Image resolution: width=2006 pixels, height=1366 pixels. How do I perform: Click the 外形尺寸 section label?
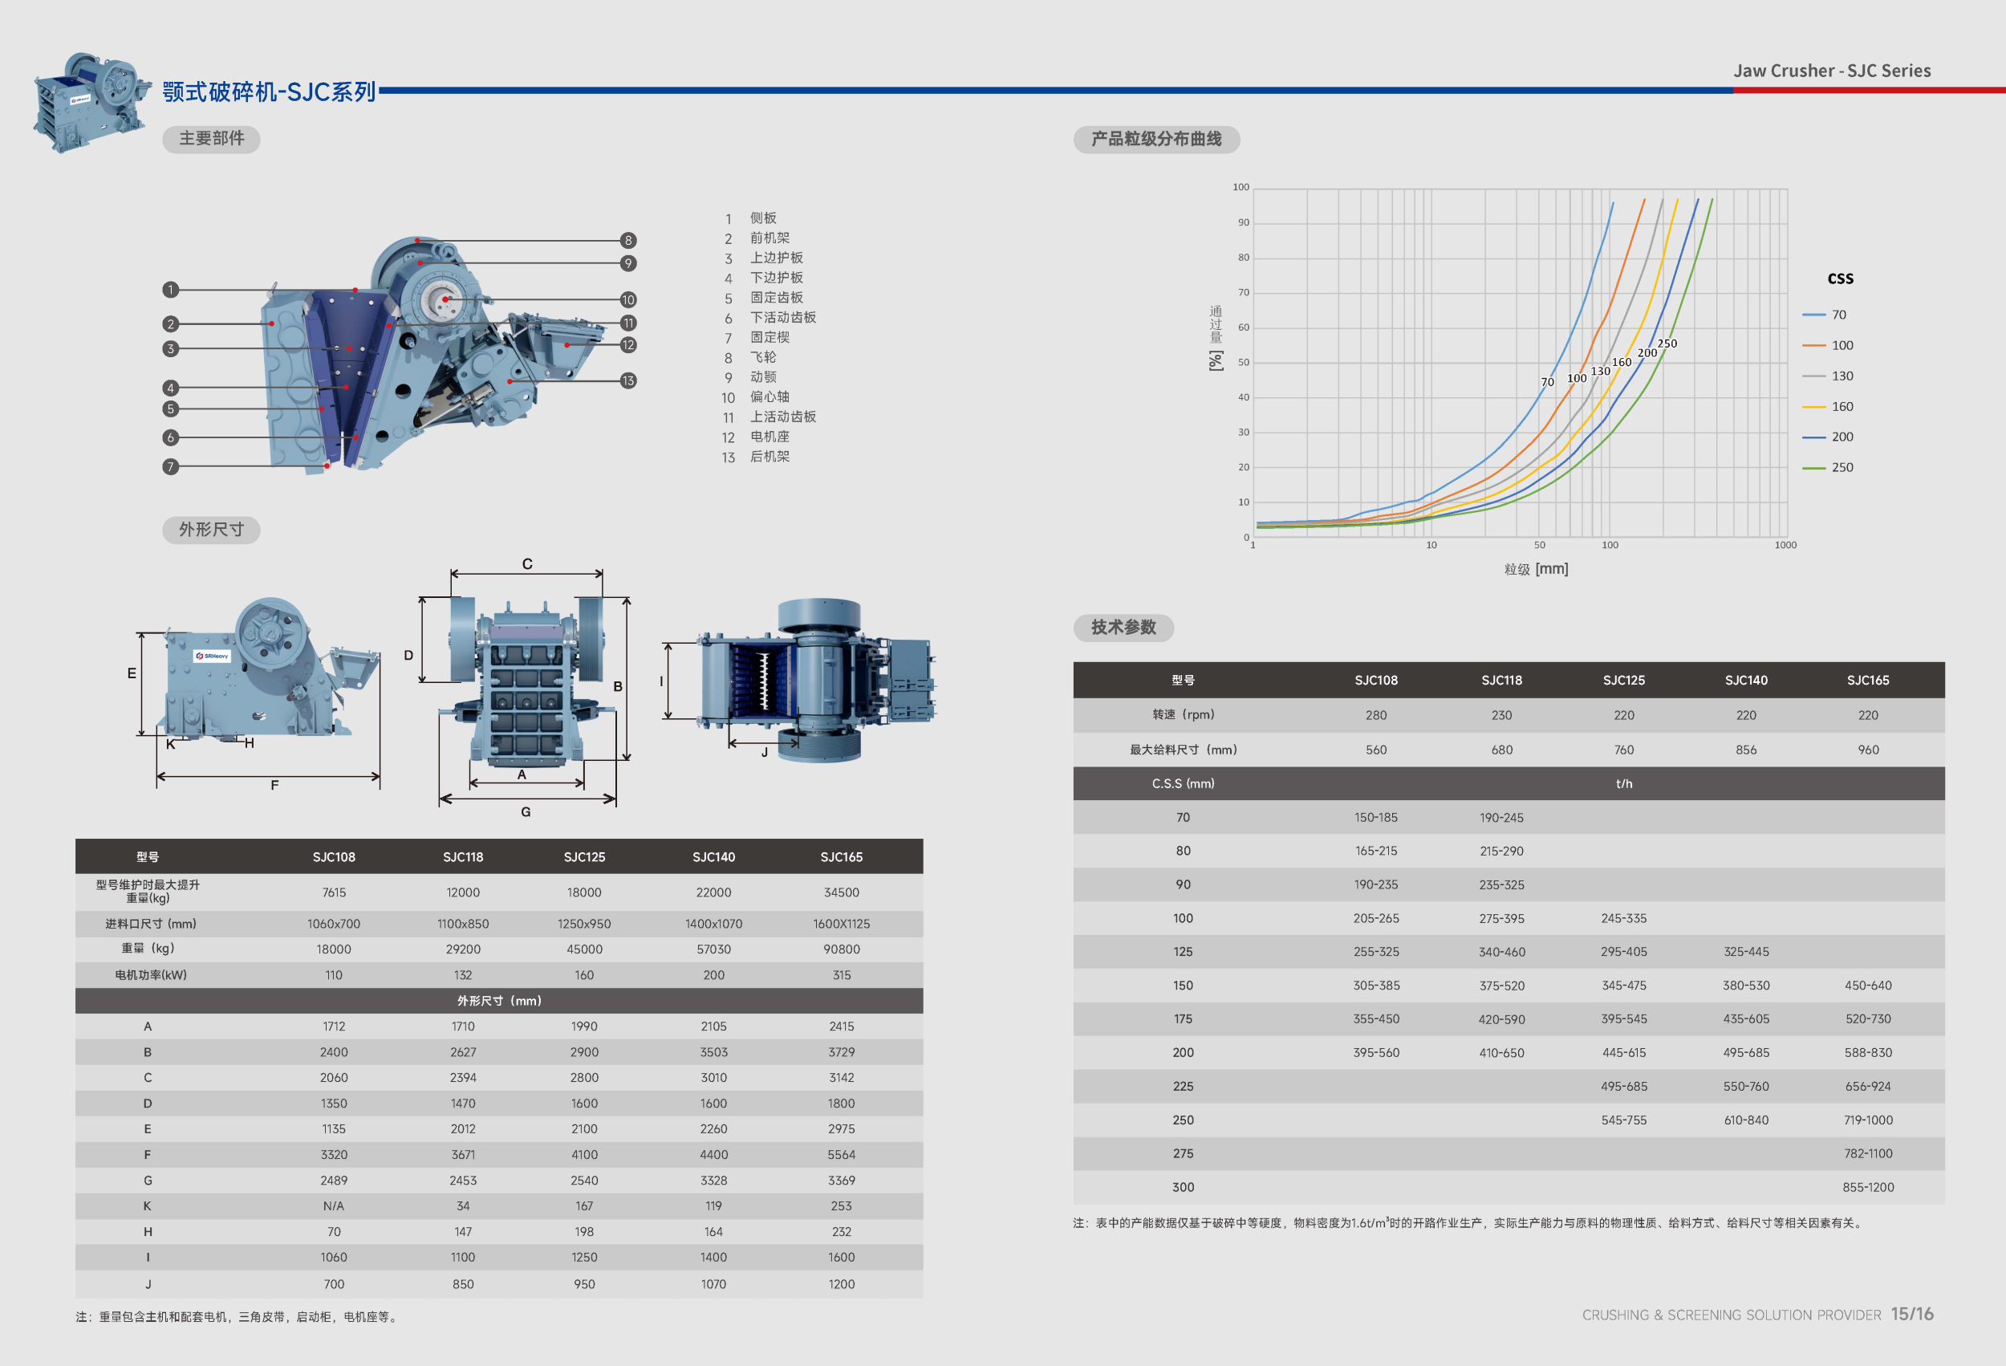click(212, 529)
